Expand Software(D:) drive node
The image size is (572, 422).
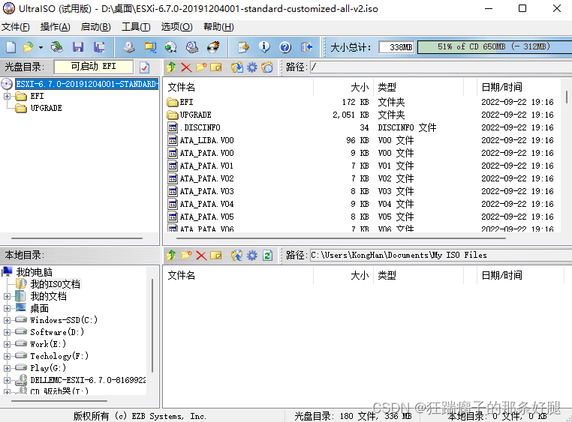tap(7, 332)
